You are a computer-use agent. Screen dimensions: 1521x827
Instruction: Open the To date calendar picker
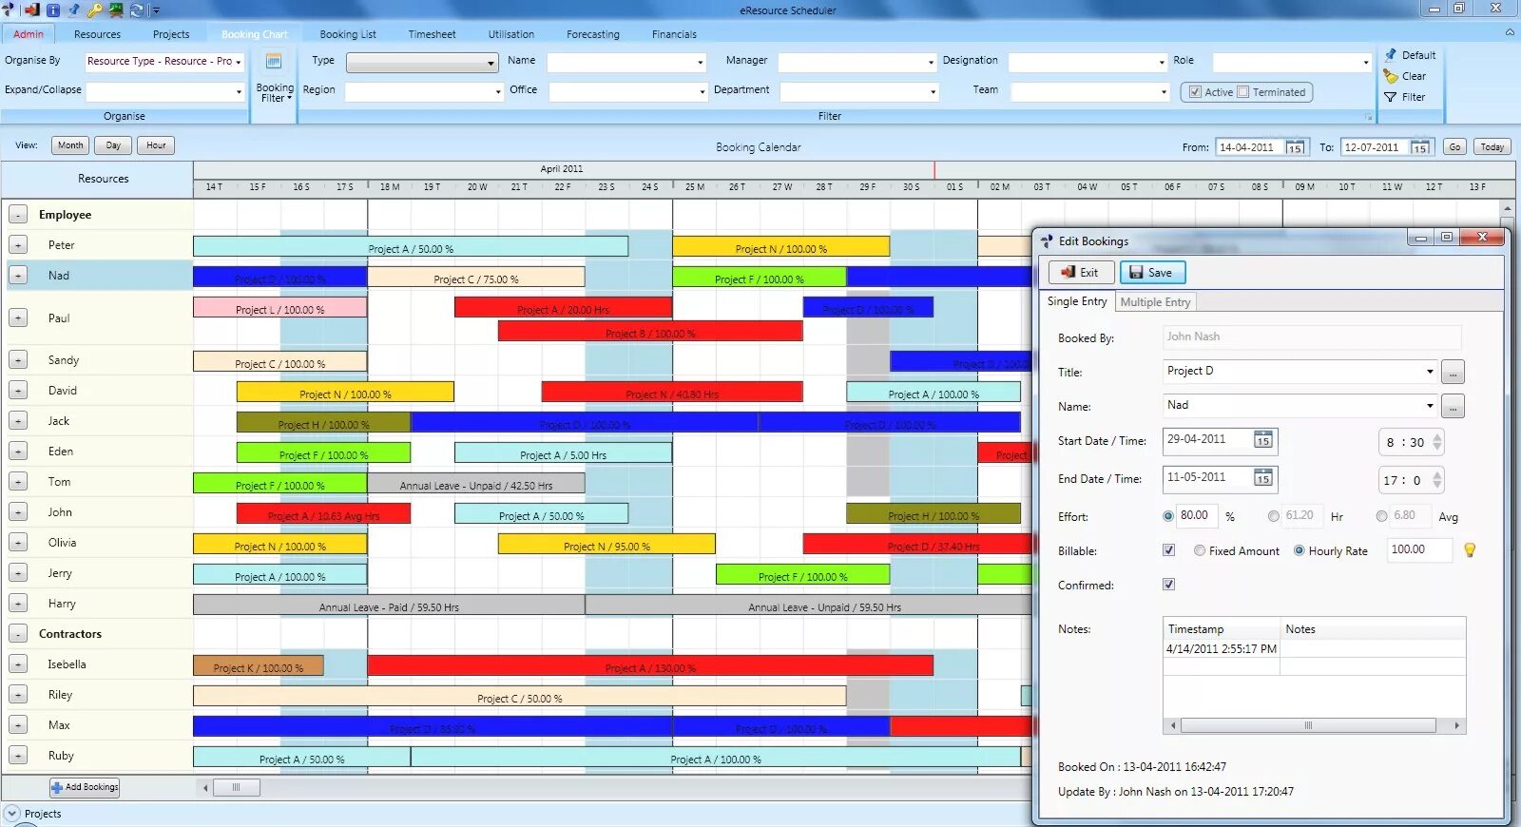[1419, 147]
